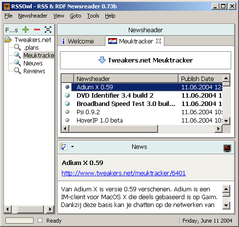Click the red minus remove favorite icon
This screenshot has height=227, width=239.
(37, 30)
